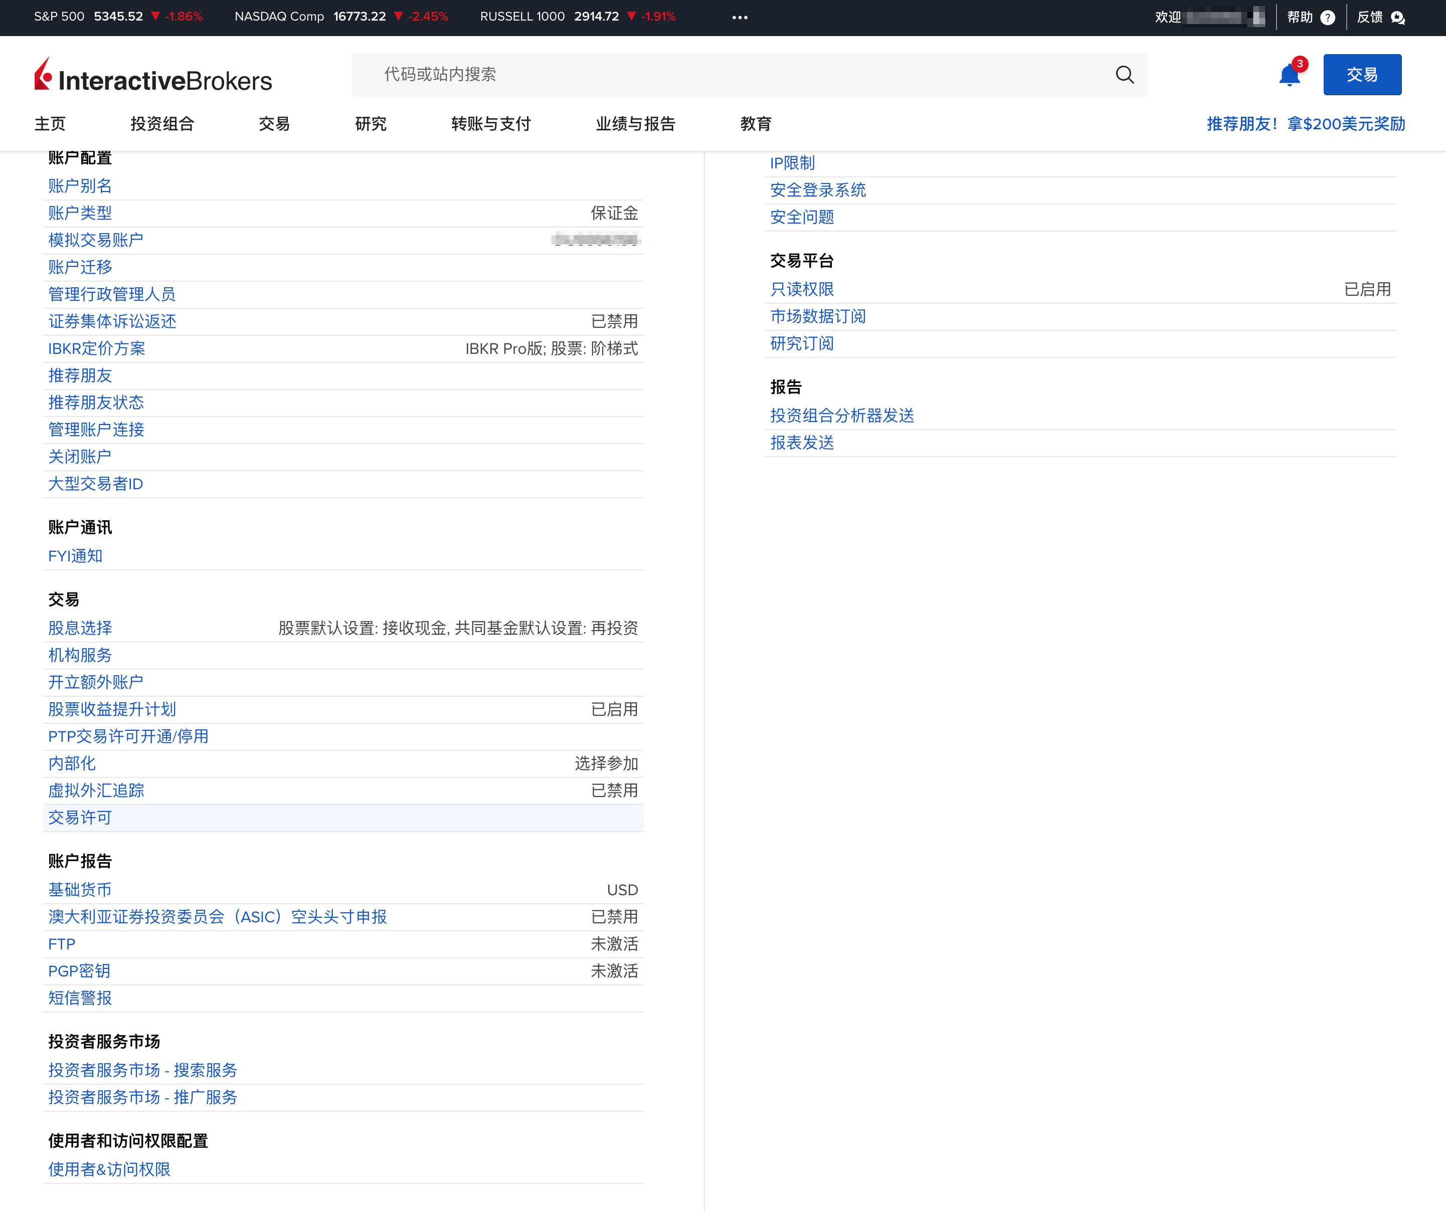Open feedback chat bubble icon
Viewport: 1446px width, 1212px height.
pos(1398,17)
